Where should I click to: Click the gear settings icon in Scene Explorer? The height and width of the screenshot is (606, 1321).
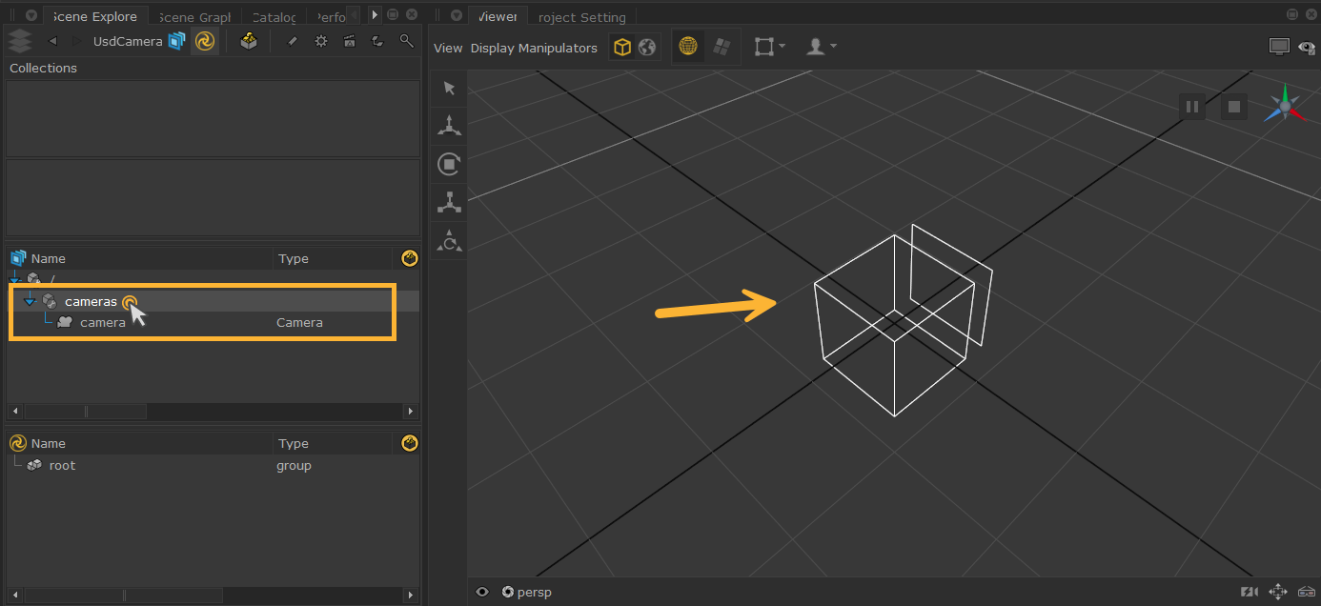click(321, 41)
